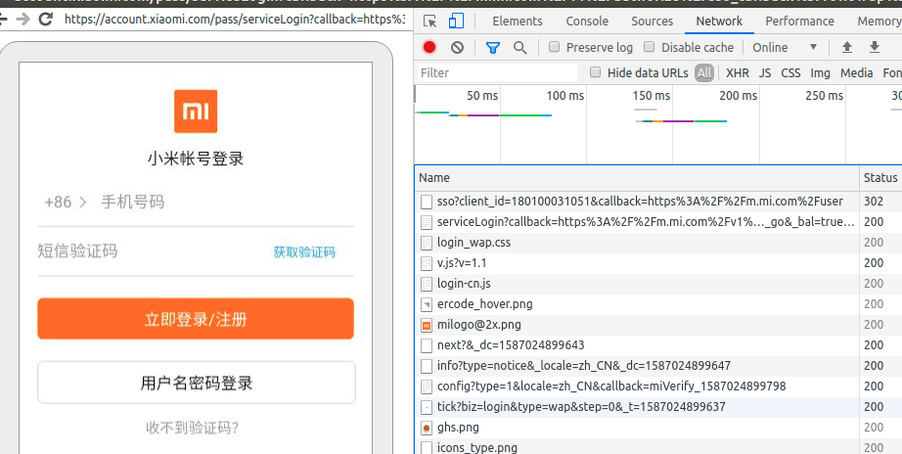
Task: Click file icon of sso?client_id request
Action: click(427, 202)
